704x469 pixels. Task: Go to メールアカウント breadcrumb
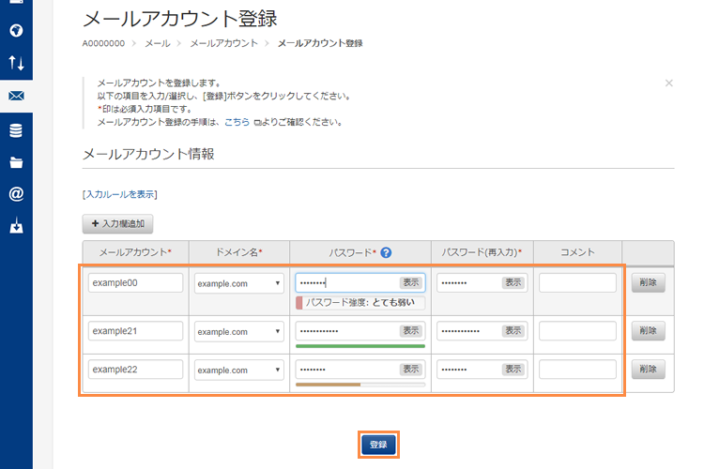click(223, 43)
